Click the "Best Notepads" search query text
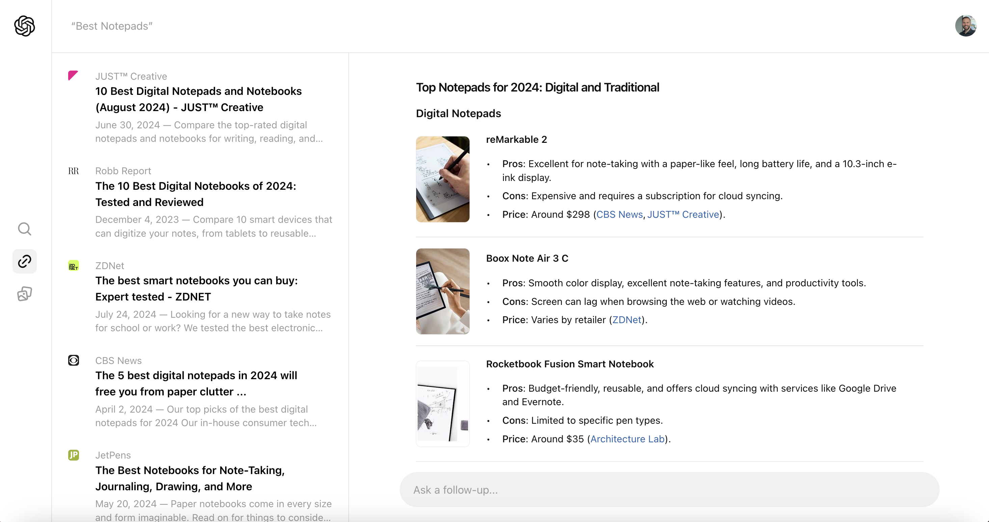Screen dimensions: 989x522 [x=112, y=26]
